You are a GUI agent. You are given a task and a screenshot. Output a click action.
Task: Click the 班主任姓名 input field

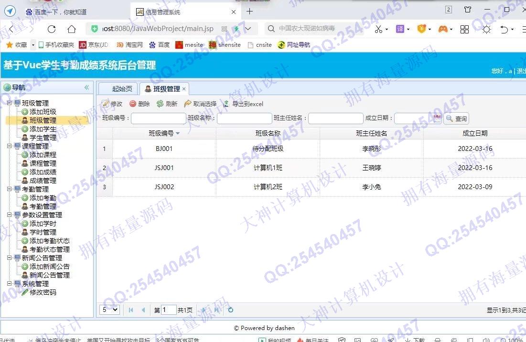(336, 118)
